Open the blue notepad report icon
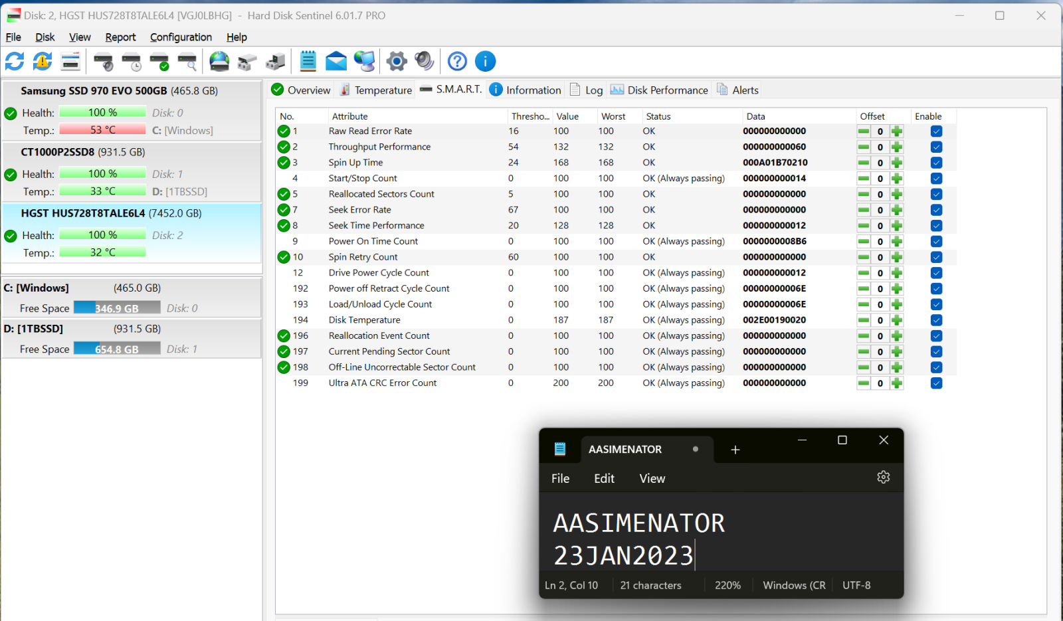 coord(308,62)
